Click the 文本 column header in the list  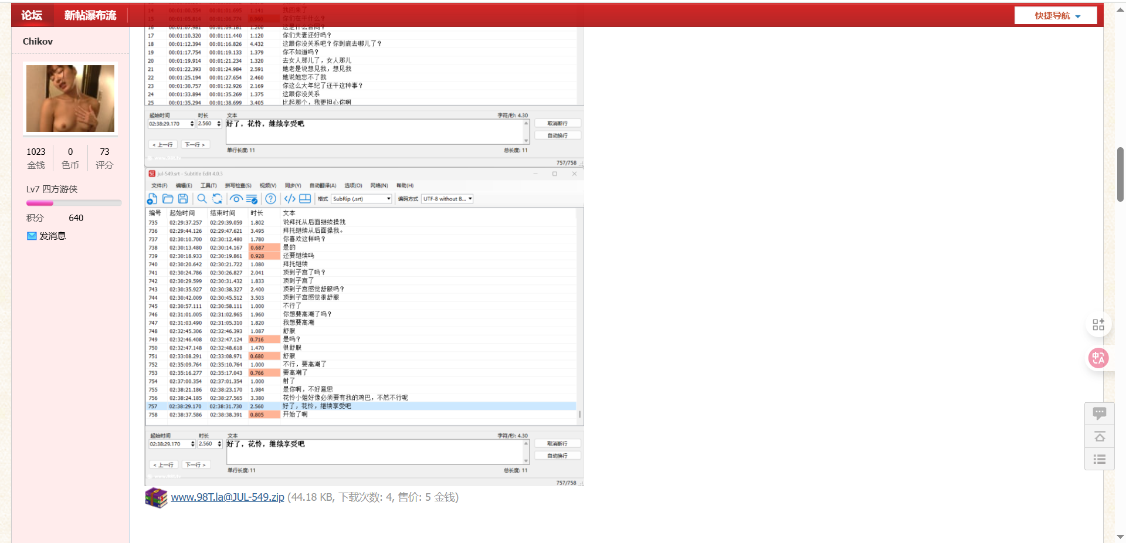click(x=289, y=213)
